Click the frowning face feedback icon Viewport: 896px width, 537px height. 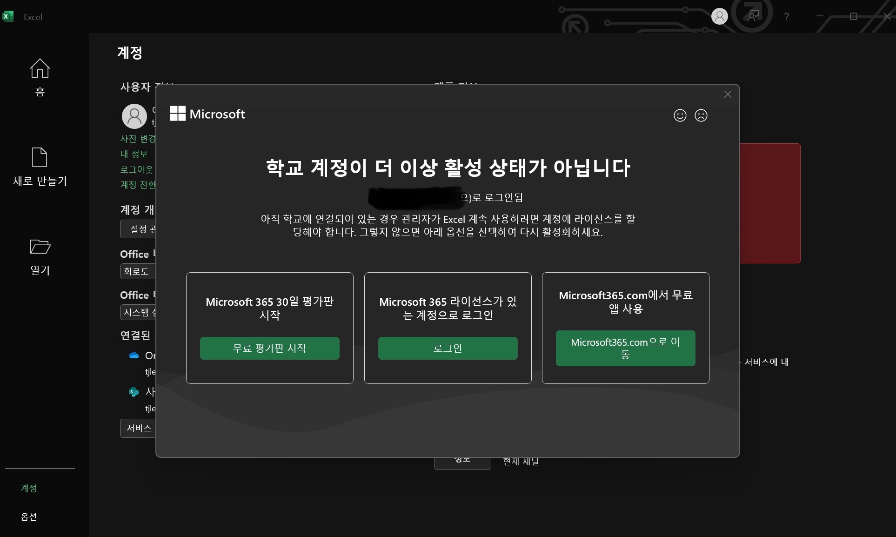coord(701,115)
